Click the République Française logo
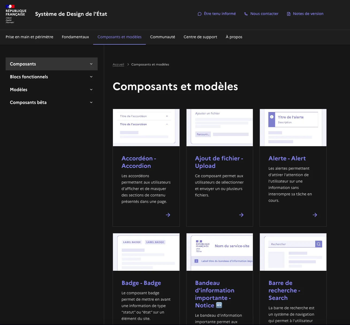350x325 pixels. (16, 14)
